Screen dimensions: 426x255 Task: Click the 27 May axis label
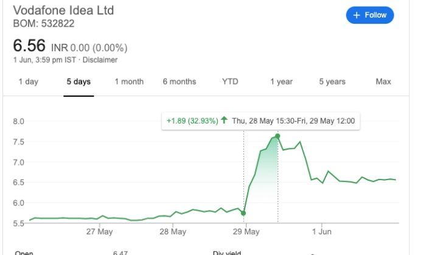pos(100,232)
